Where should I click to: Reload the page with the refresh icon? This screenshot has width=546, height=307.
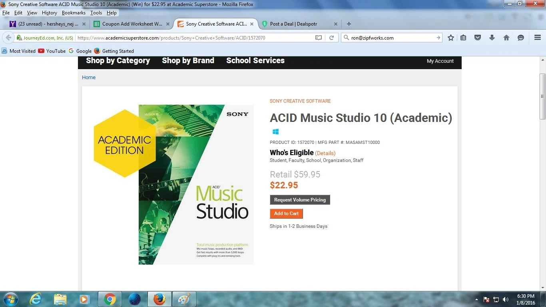click(x=331, y=38)
